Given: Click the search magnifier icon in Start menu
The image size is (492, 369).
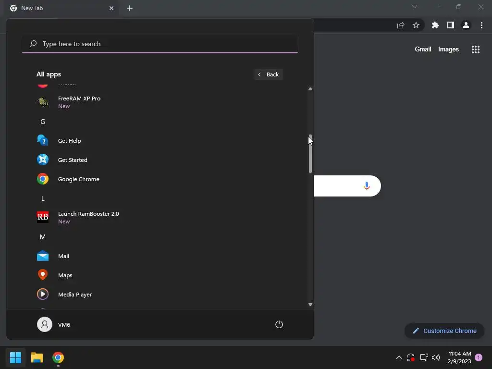Looking at the screenshot, I should point(33,44).
